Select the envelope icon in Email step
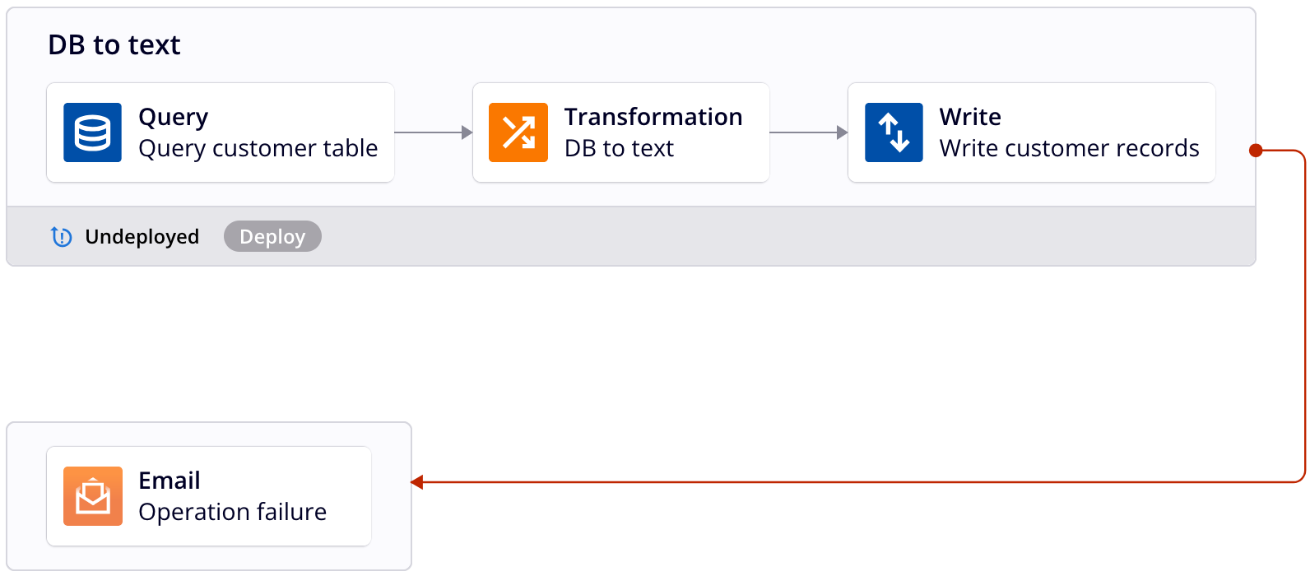The image size is (1310, 576). point(92,496)
